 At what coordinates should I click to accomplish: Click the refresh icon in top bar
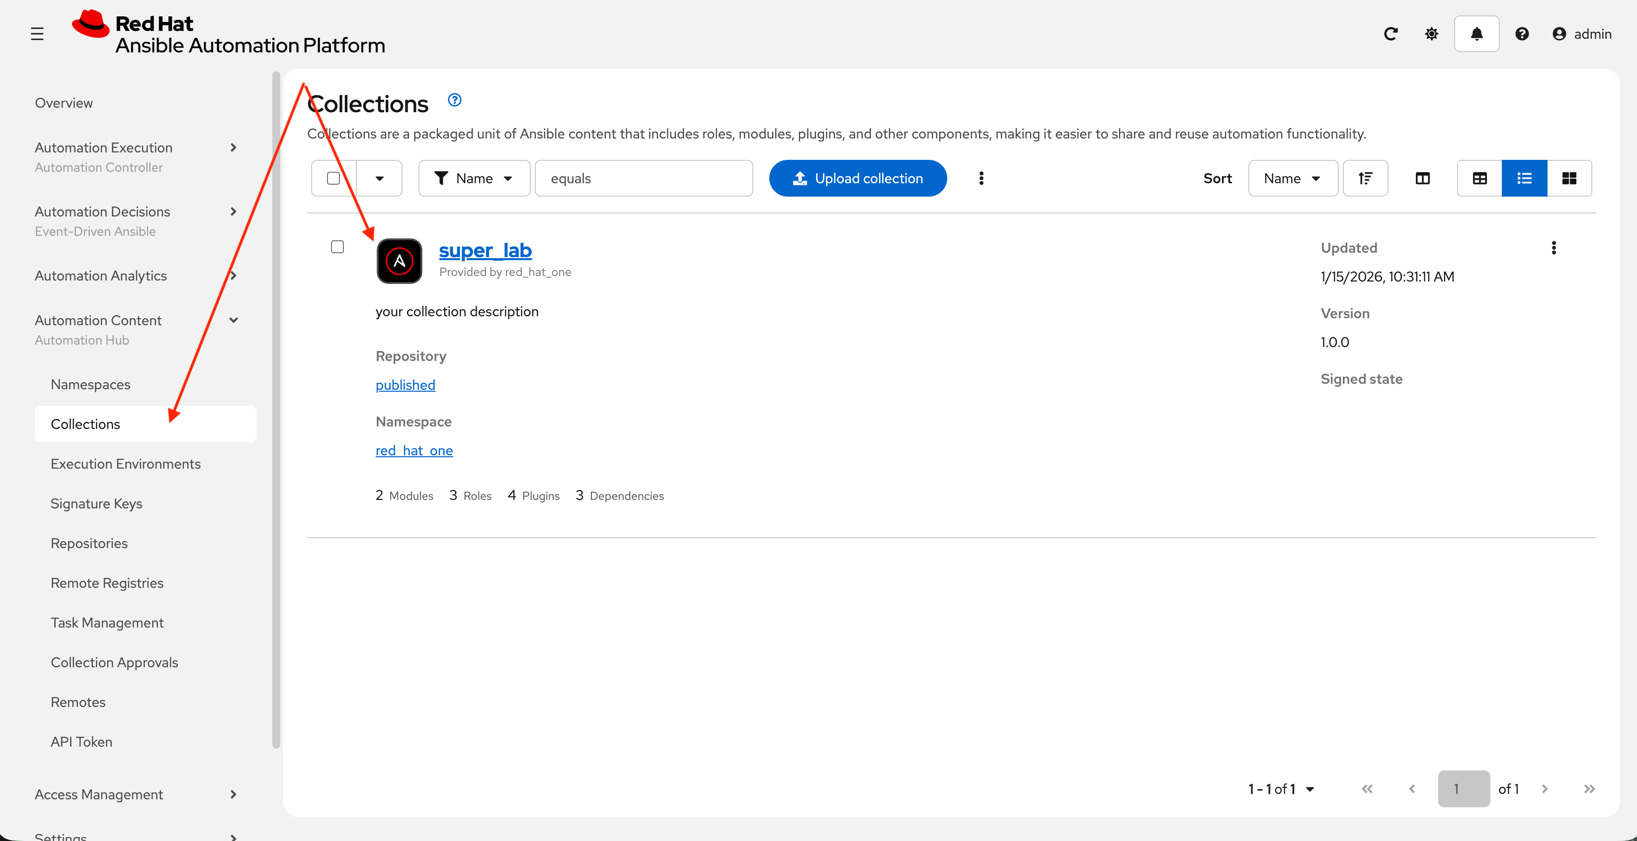pos(1391,34)
